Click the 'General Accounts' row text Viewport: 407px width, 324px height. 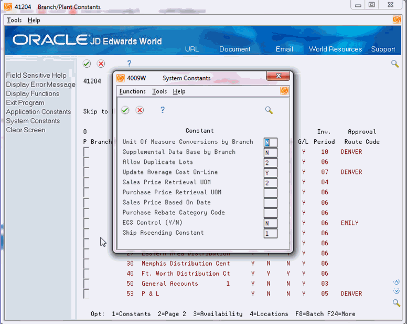(170, 284)
